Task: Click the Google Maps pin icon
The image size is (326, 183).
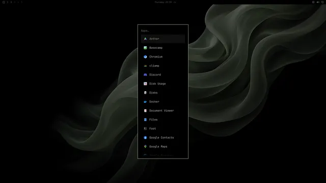Action: (x=145, y=146)
